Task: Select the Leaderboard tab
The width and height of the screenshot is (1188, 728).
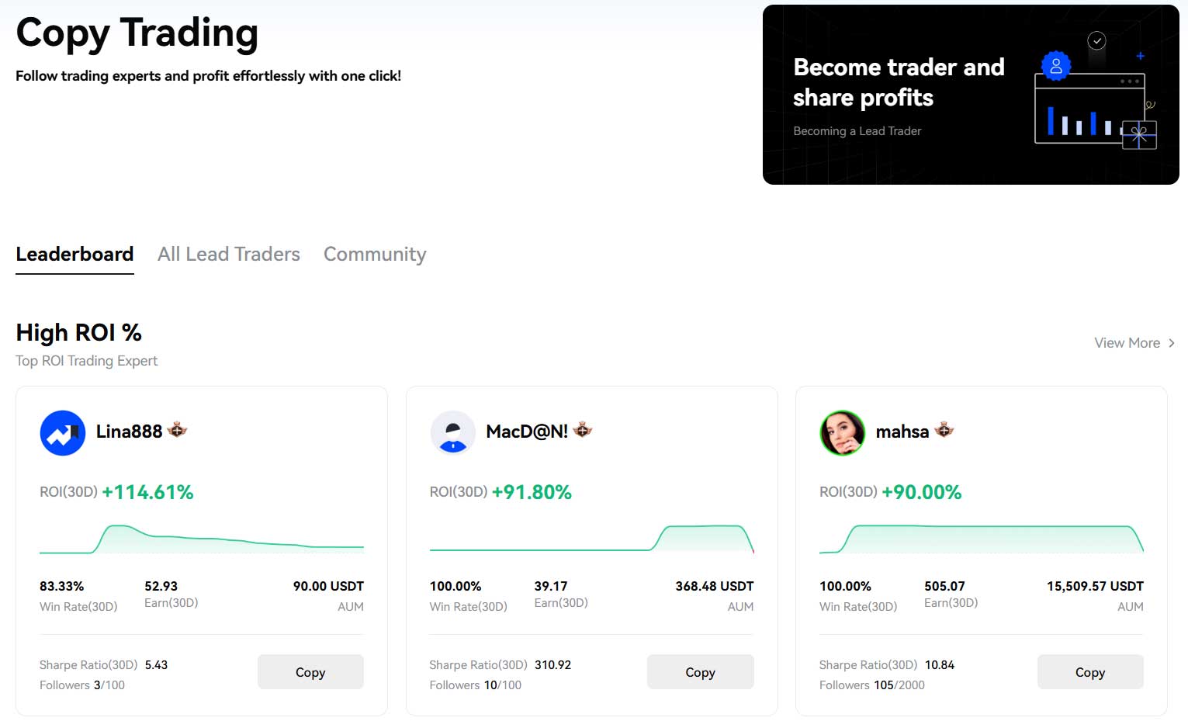Action: click(74, 254)
